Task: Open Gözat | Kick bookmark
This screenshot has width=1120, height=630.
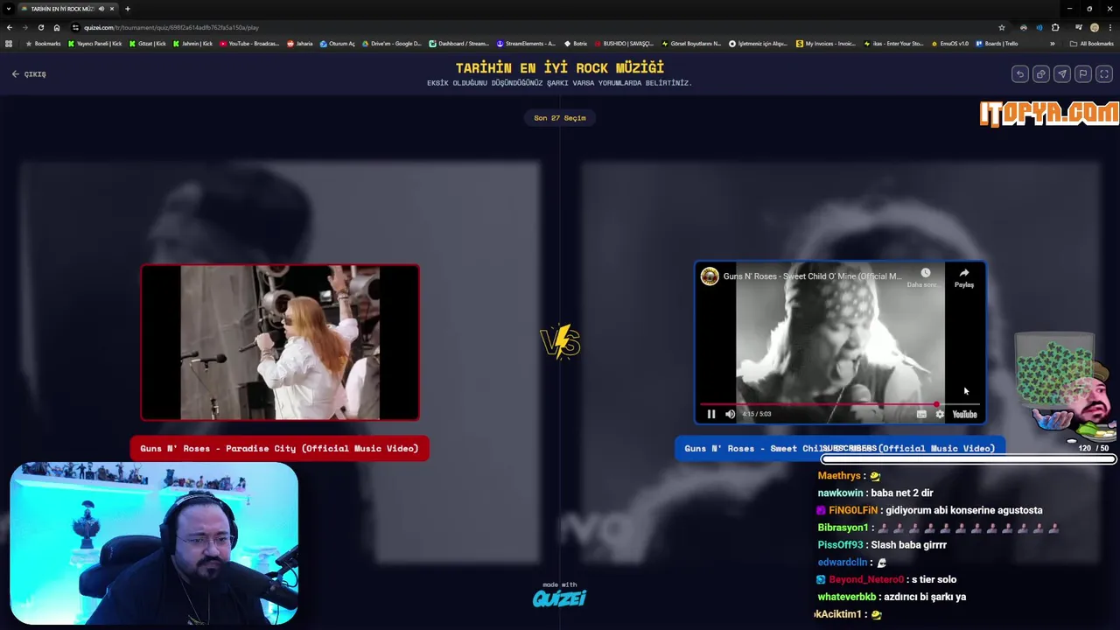Action: tap(148, 44)
